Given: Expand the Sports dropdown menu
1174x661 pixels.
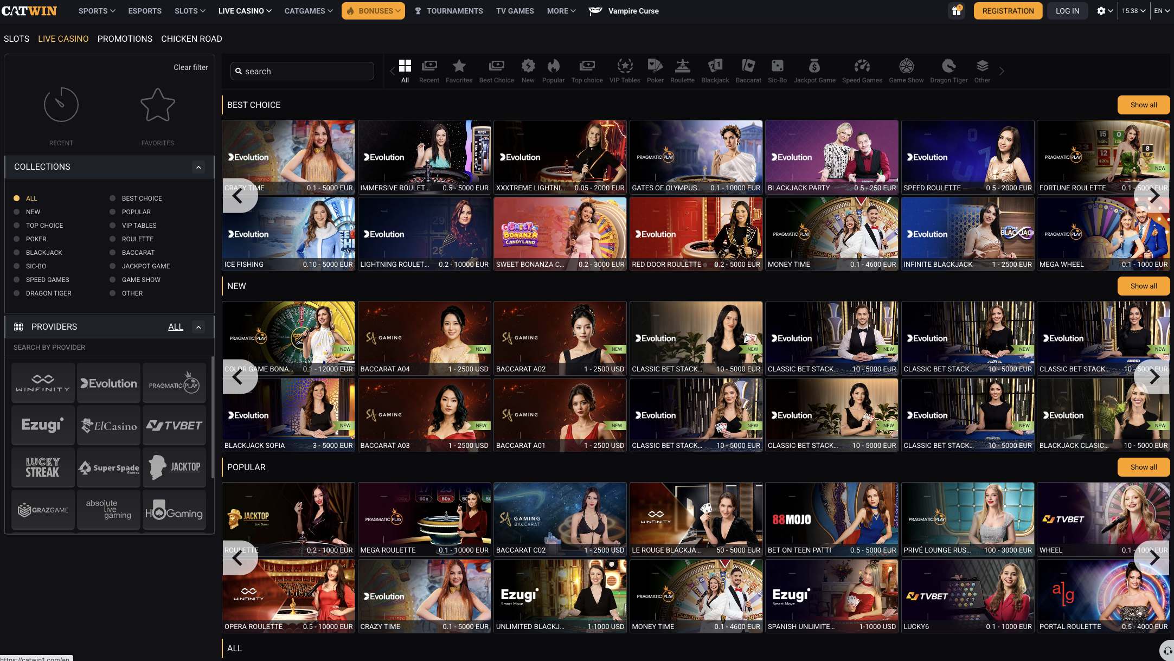Looking at the screenshot, I should pos(97,11).
